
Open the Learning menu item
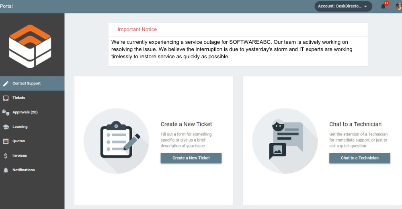point(20,127)
